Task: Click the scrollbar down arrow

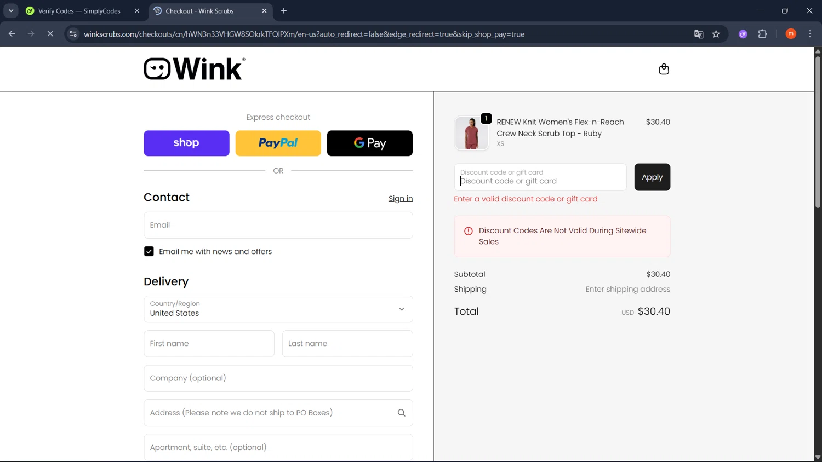Action: pyautogui.click(x=818, y=458)
